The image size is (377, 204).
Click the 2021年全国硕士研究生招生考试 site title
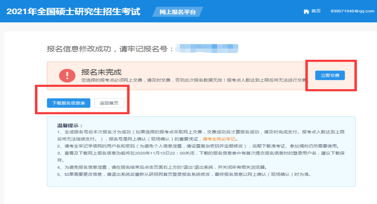[73, 11]
